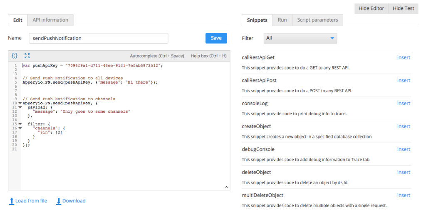
Task: Click the 'Only goes to some channels' message line
Action: pos(82,111)
